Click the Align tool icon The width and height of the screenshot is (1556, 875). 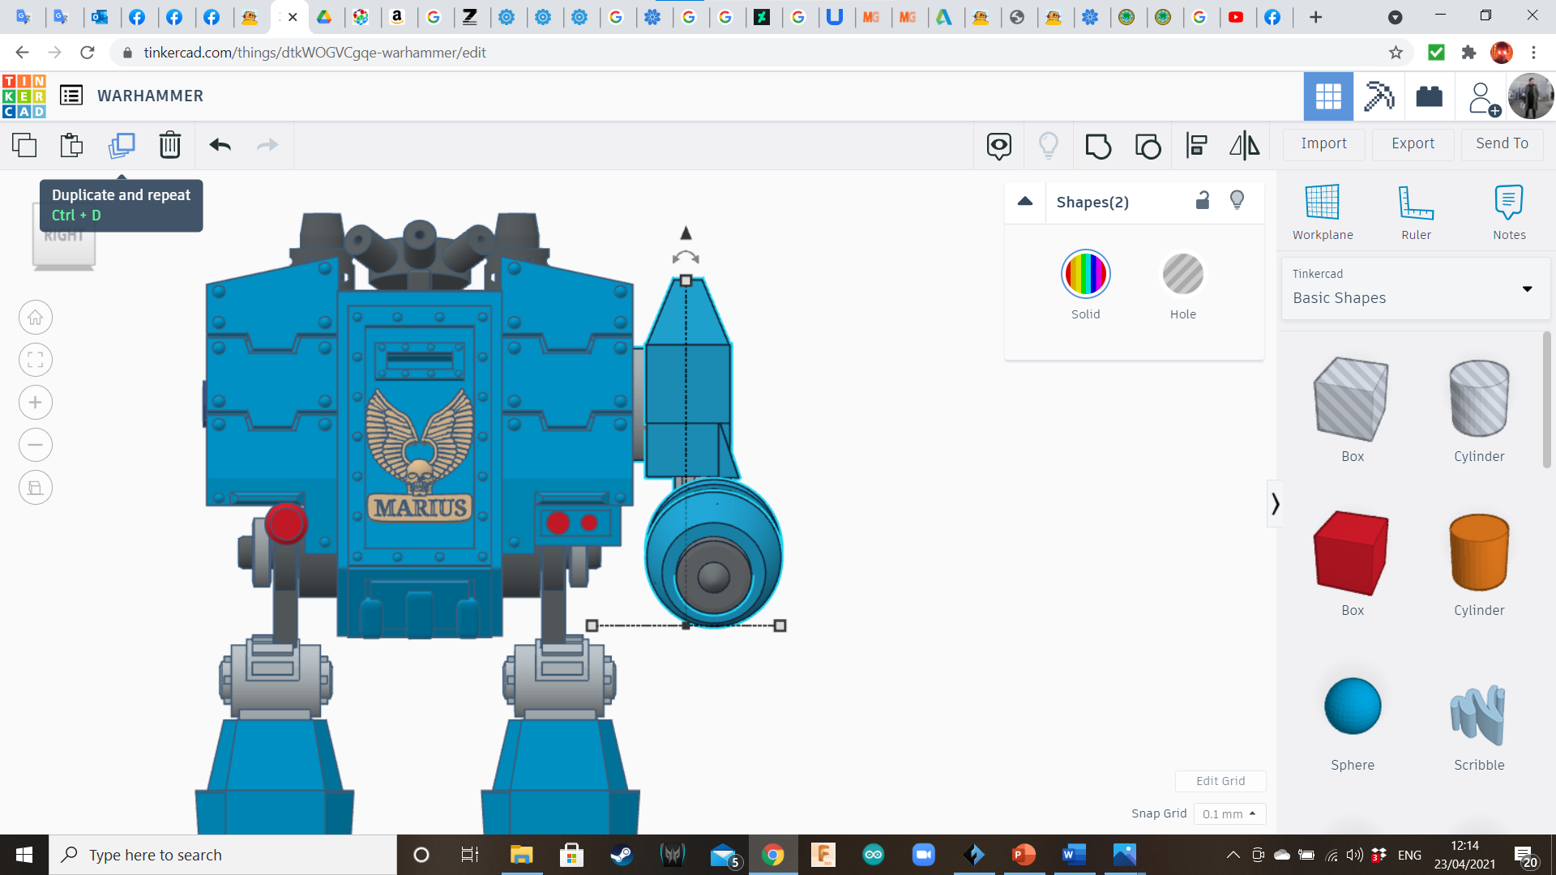[1196, 146]
